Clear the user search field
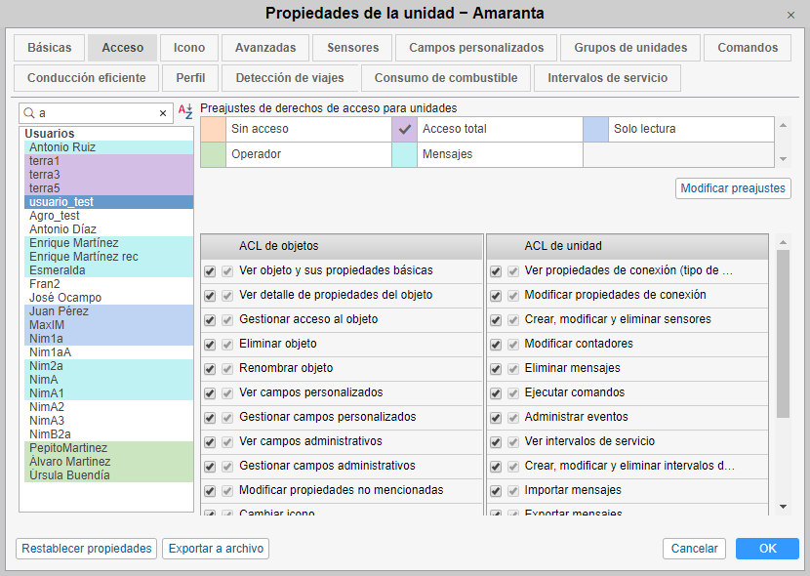 click(163, 113)
